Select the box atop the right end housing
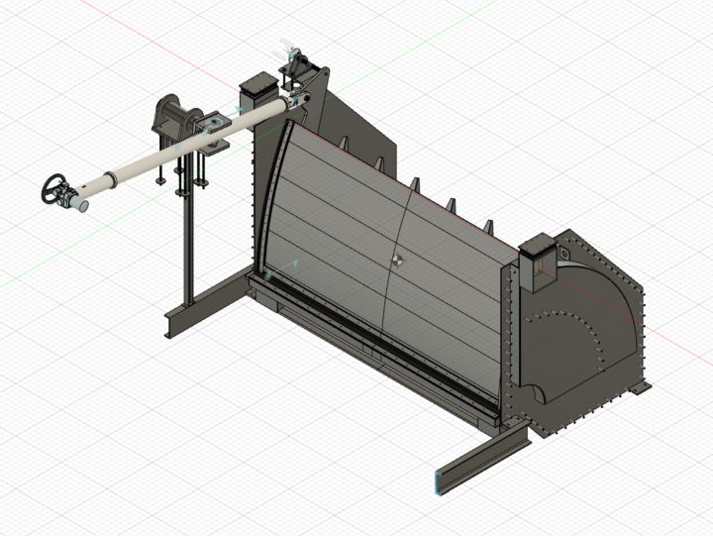 [539, 265]
